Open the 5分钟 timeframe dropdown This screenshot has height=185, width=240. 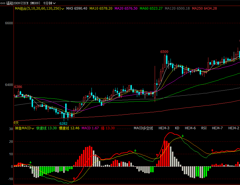coord(49,3)
